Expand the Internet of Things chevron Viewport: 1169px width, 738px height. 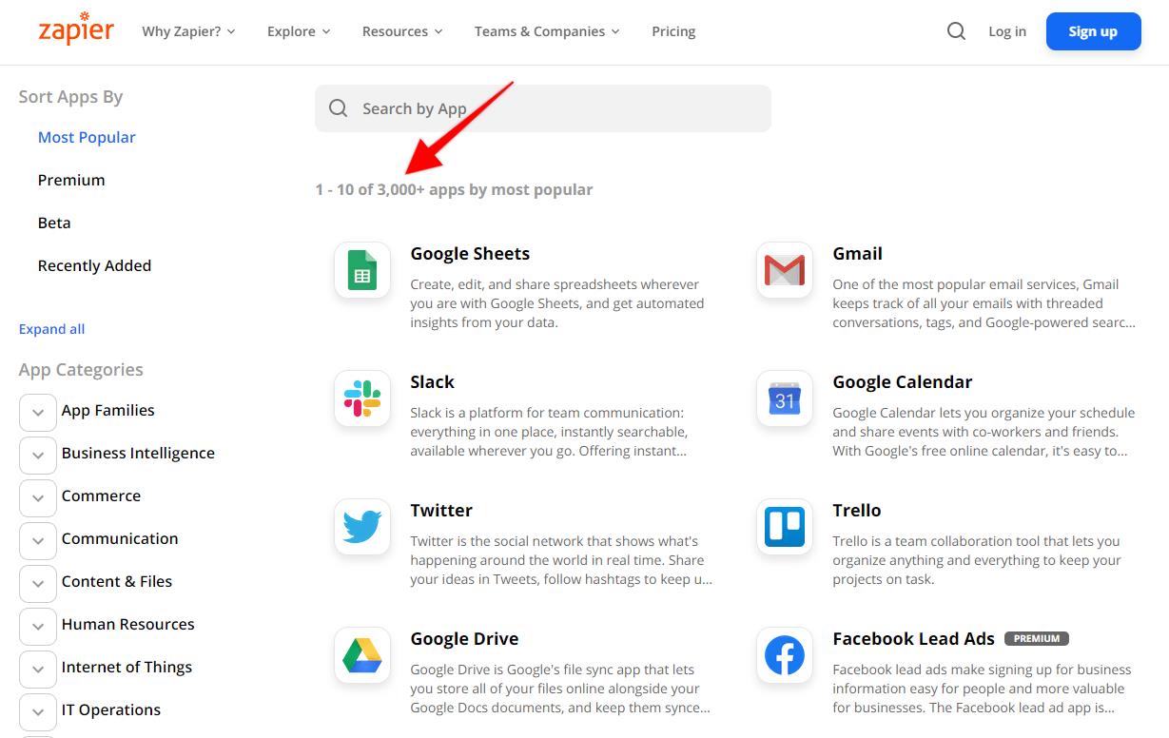[x=38, y=670]
